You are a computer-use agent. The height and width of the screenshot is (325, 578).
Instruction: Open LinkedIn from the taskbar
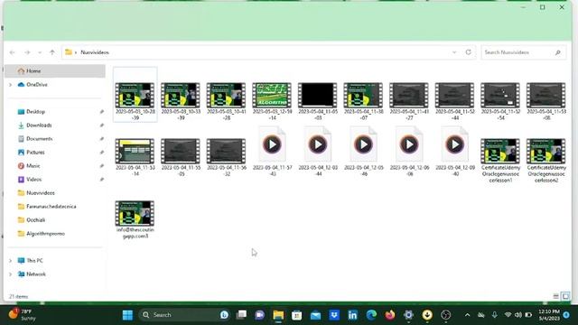pos(352,315)
